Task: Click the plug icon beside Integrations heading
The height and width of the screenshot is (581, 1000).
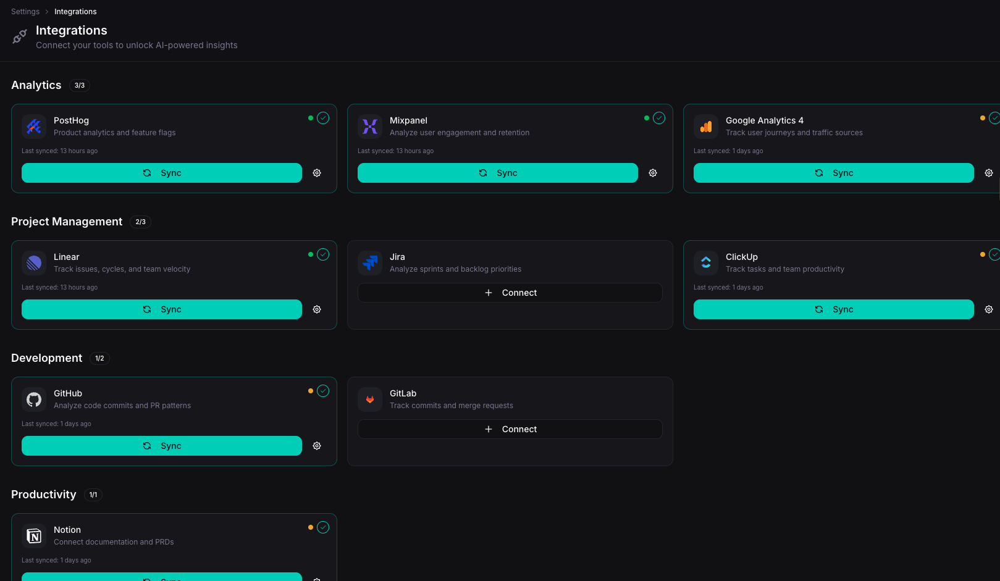Action: 19,36
